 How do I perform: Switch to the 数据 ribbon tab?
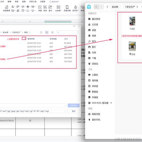9,2
